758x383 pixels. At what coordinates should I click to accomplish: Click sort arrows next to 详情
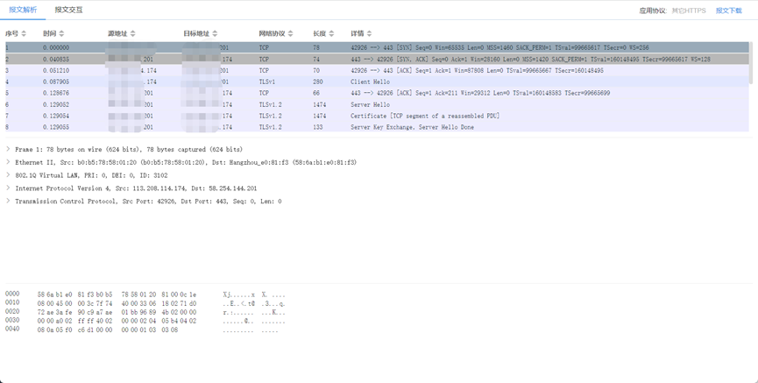(x=370, y=33)
